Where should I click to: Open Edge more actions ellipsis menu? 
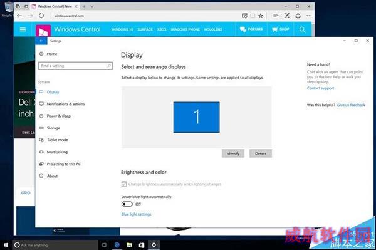click(309, 16)
